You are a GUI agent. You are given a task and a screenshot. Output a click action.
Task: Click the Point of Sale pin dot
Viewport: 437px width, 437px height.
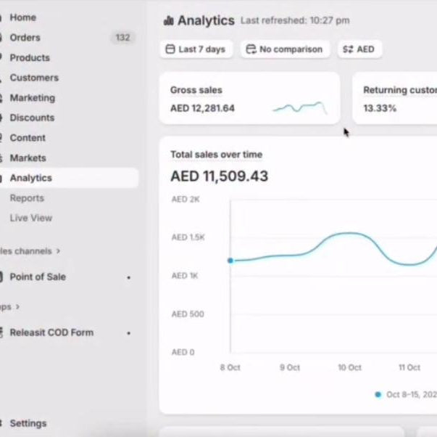point(129,277)
